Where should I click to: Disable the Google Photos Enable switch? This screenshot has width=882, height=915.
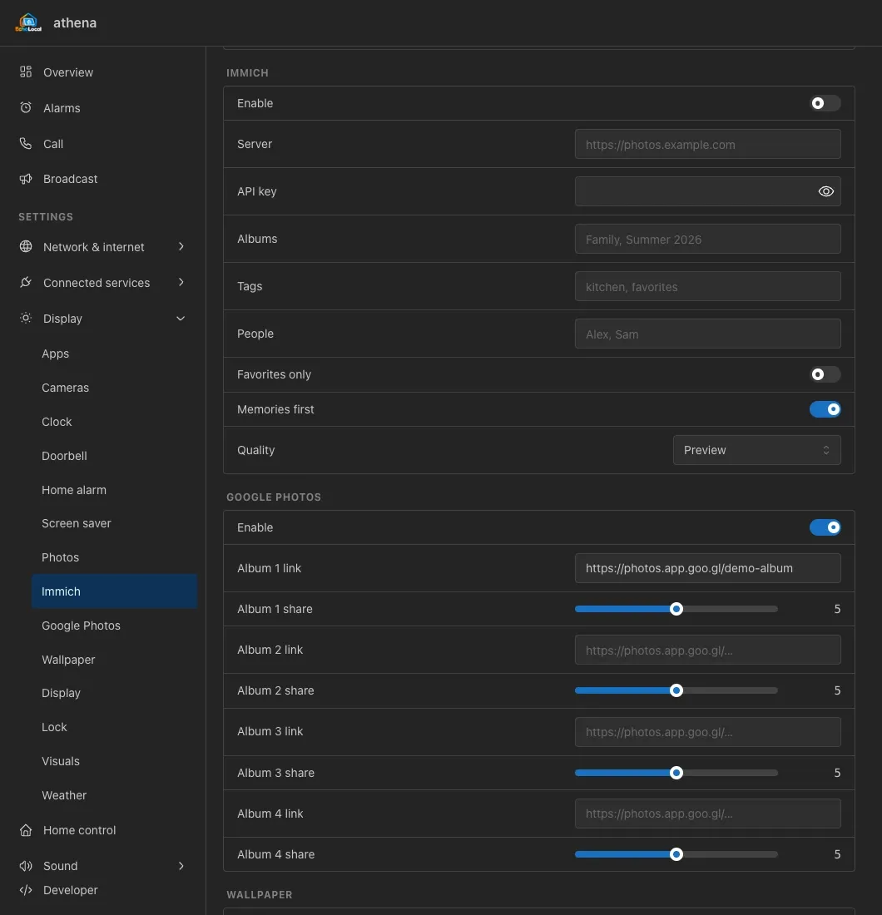pyautogui.click(x=825, y=527)
